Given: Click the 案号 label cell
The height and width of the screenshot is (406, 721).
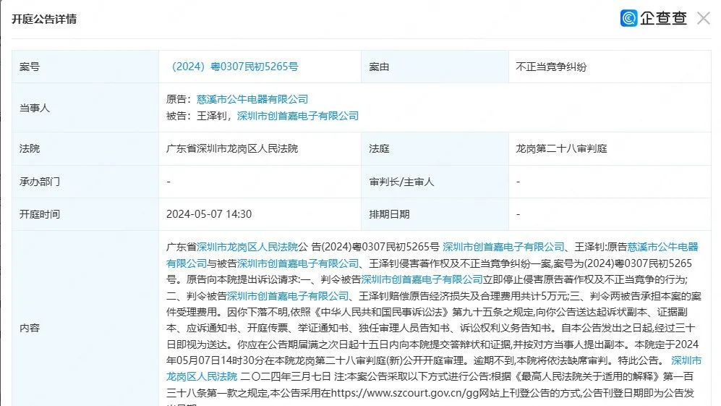Looking at the screenshot, I should [x=85, y=67].
